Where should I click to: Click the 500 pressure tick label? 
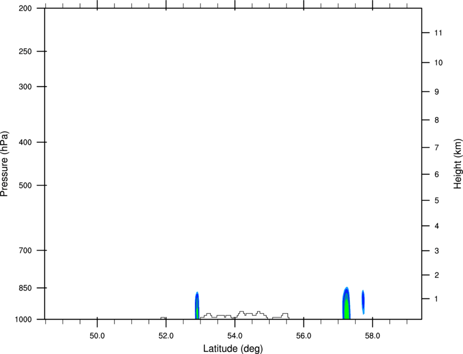(25, 185)
